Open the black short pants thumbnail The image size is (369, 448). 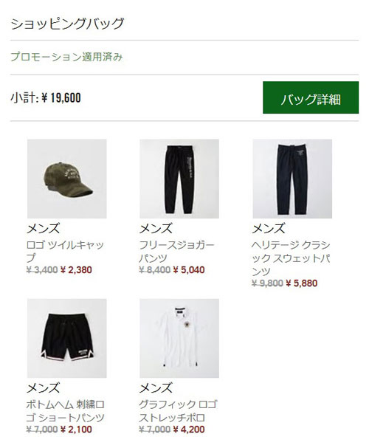[67, 338]
